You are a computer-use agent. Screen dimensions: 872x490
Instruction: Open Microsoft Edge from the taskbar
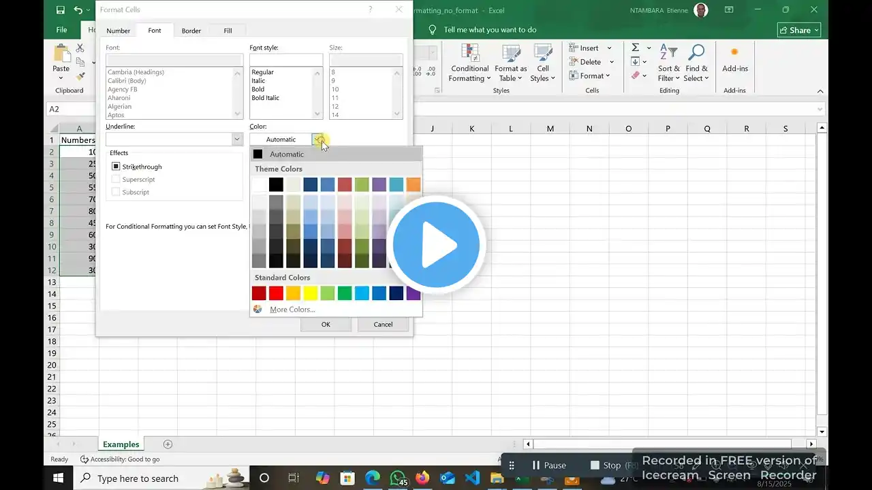click(372, 478)
